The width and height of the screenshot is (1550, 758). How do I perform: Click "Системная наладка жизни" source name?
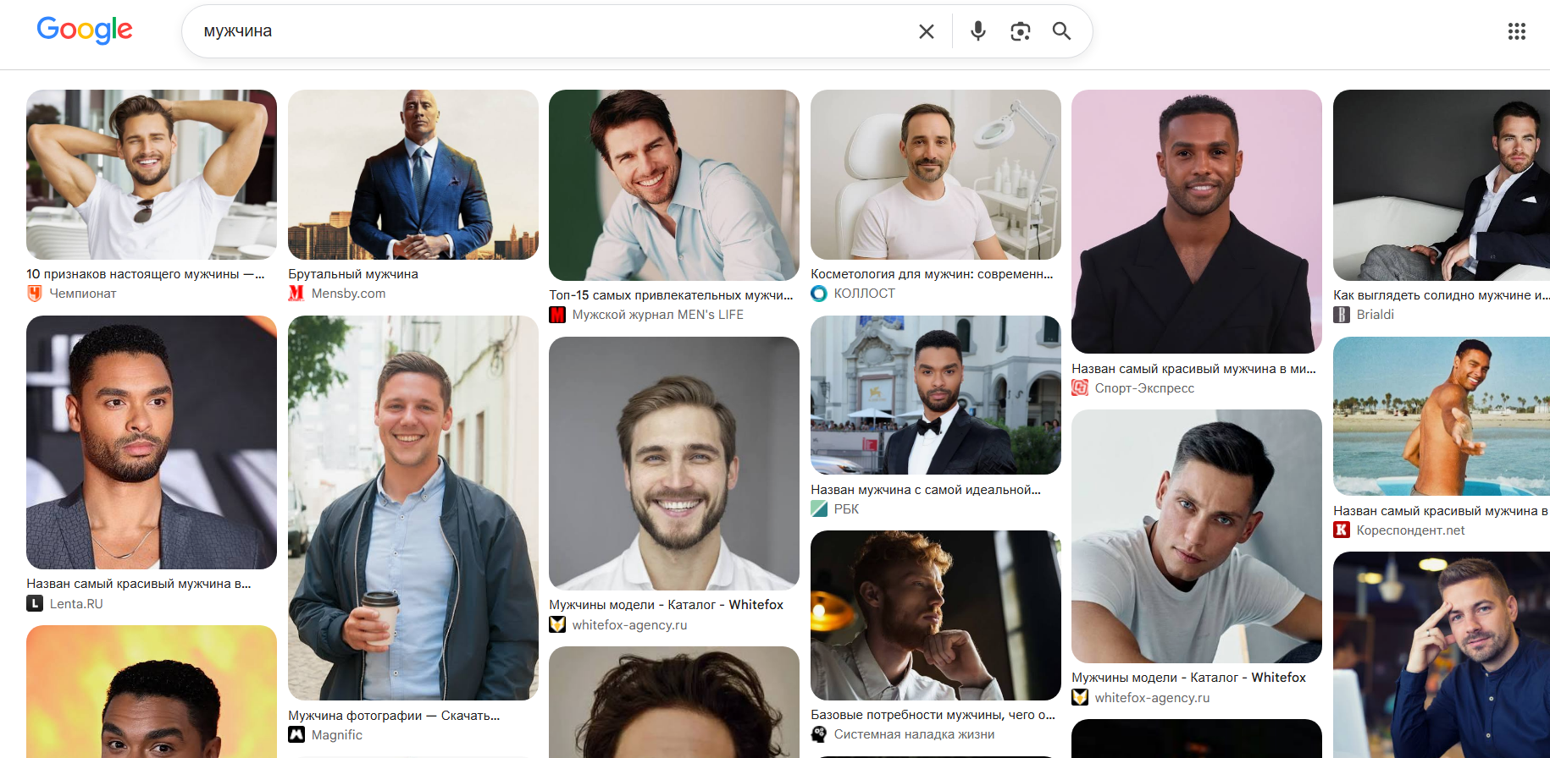pos(914,734)
